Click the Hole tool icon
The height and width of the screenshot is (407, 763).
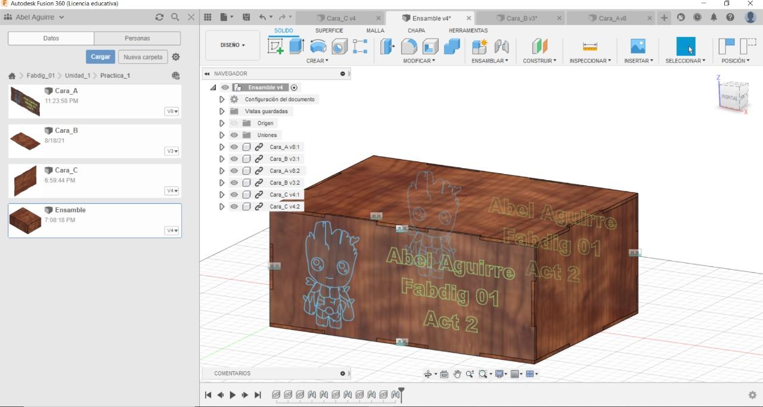click(339, 46)
